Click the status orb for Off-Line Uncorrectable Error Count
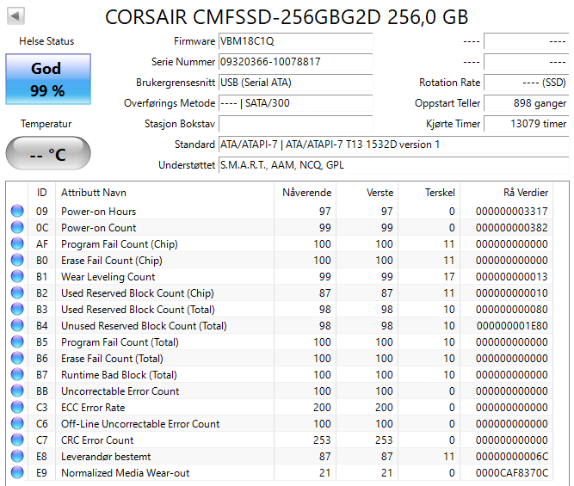 point(17,424)
